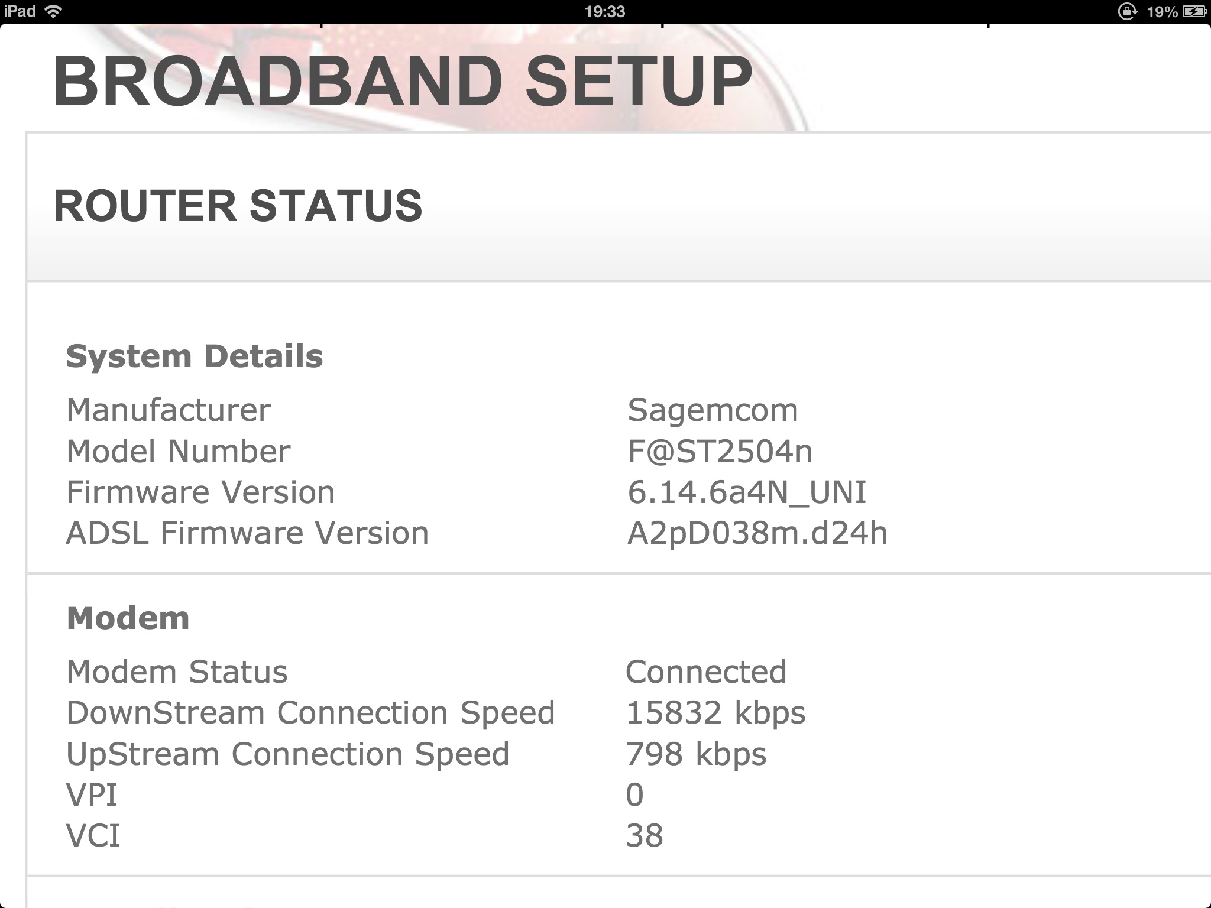Click the BROADBAND SETUP page title

402,82
